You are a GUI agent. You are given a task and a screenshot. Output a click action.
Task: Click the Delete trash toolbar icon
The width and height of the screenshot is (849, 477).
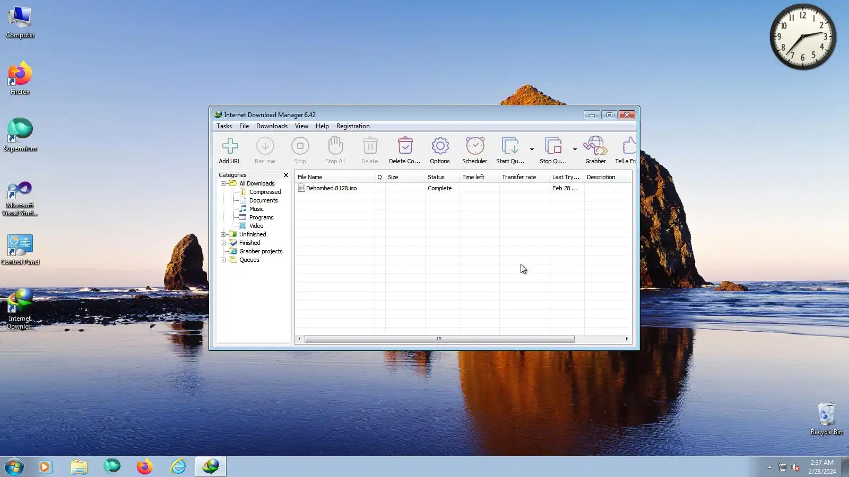pyautogui.click(x=370, y=150)
